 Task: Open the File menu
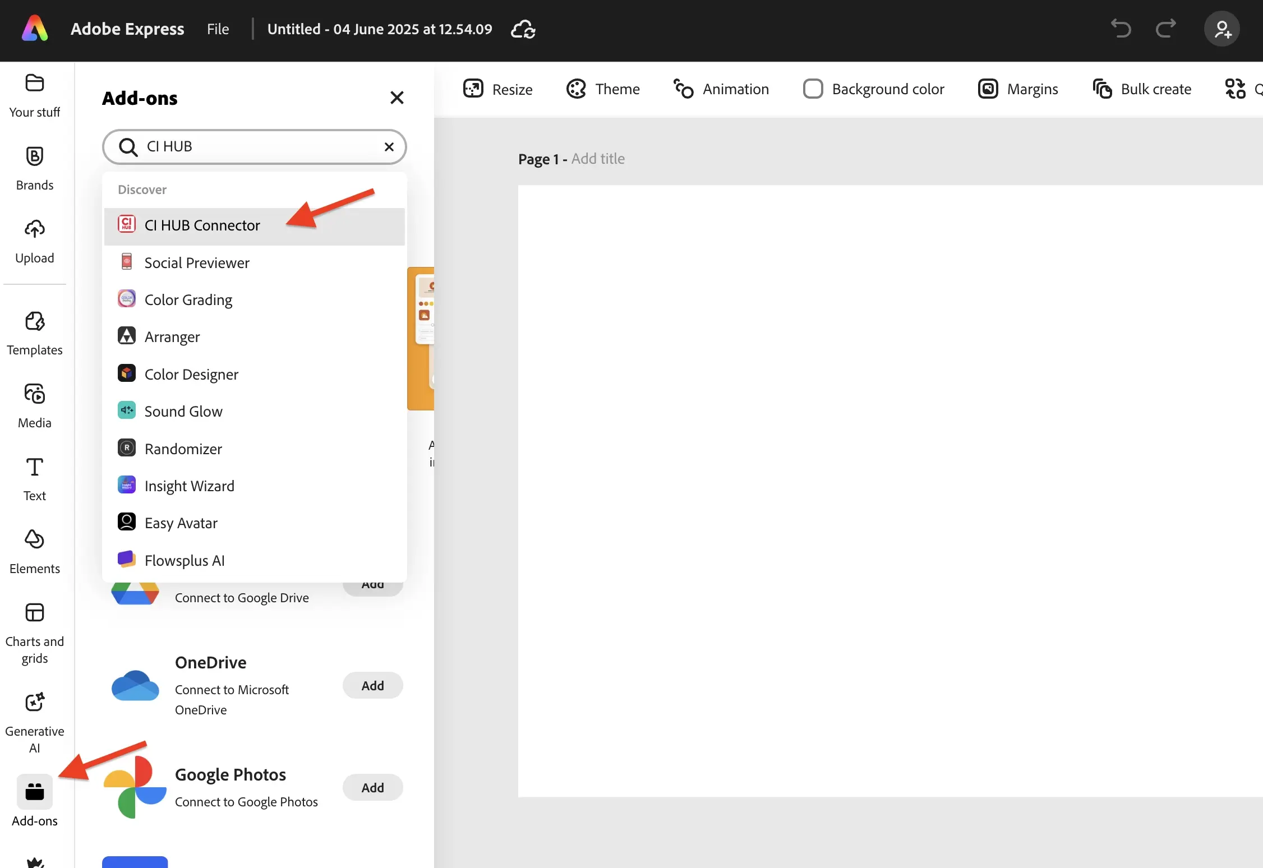pyautogui.click(x=218, y=29)
